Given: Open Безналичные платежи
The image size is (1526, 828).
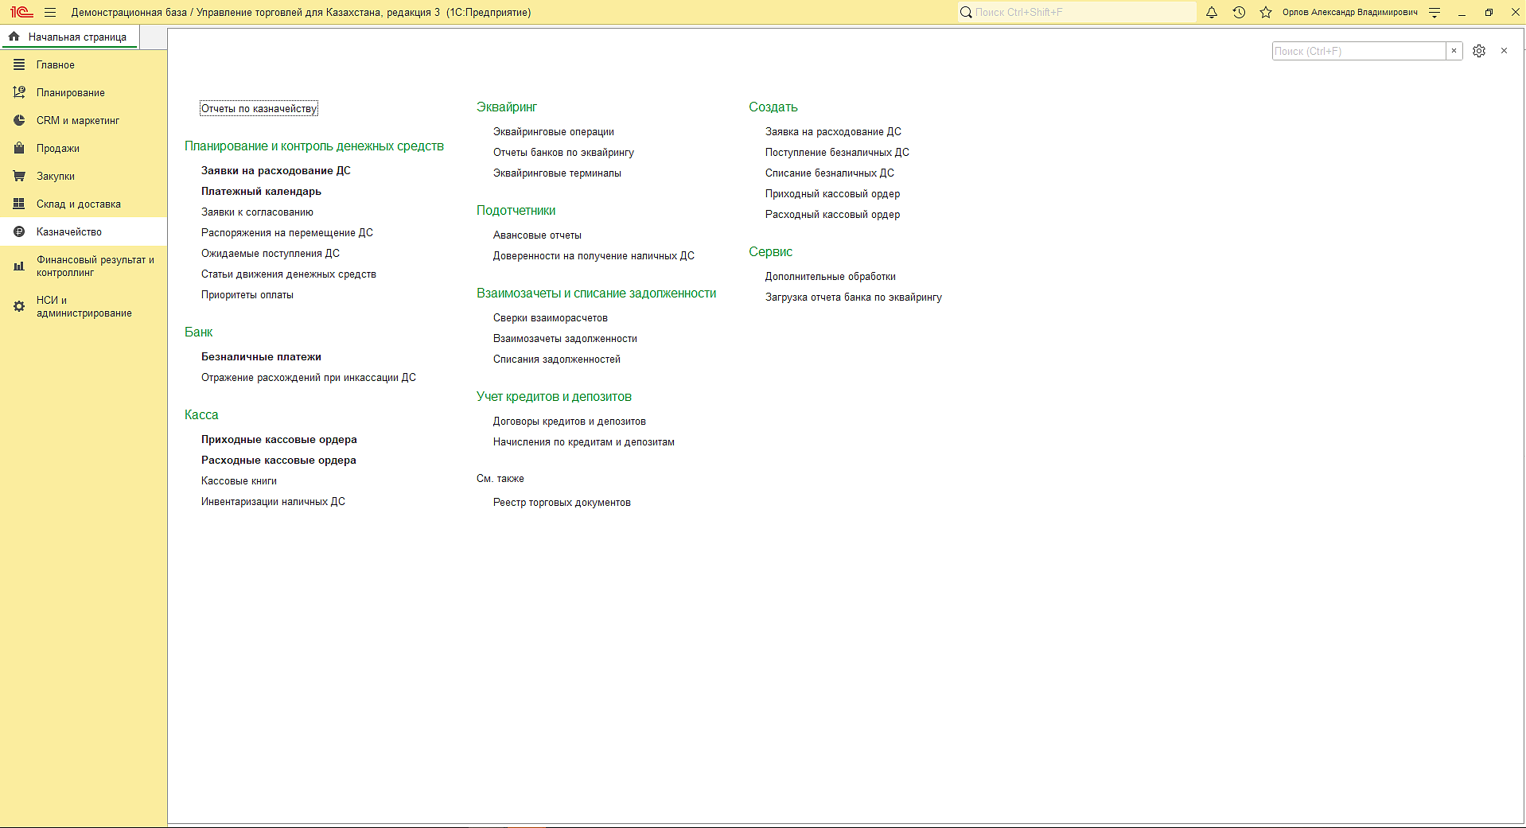Looking at the screenshot, I should click(261, 356).
